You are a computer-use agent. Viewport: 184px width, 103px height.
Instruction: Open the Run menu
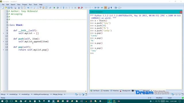(30, 5)
